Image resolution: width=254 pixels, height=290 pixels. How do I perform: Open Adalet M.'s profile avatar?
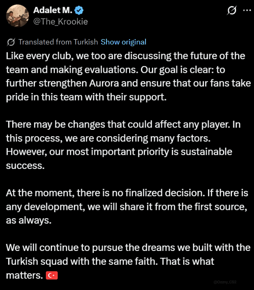pyautogui.click(x=17, y=16)
